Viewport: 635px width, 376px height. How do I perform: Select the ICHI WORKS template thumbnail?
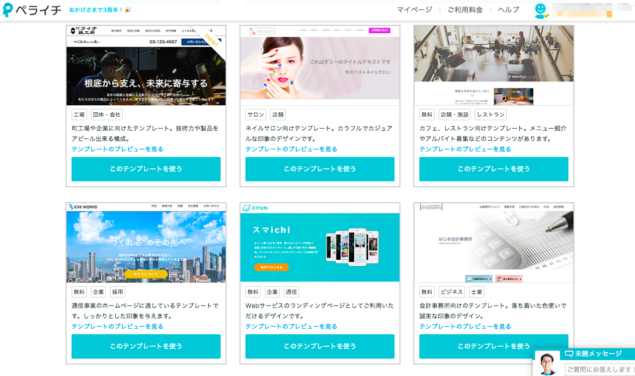(146, 243)
